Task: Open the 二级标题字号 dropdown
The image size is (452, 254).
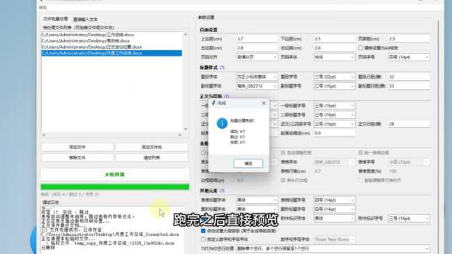Action: 334,115
